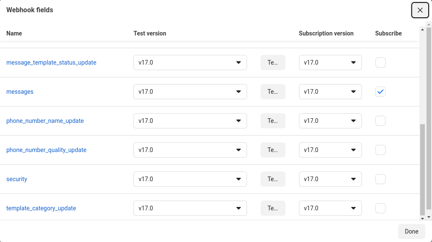Open the template_category_update link
Image resolution: width=432 pixels, height=242 pixels.
[x=41, y=208]
